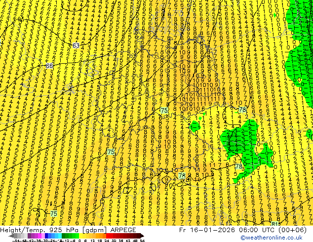Click the right dark arrow of color scale
The width and height of the screenshot is (313, 242).
pyautogui.click(x=142, y=236)
